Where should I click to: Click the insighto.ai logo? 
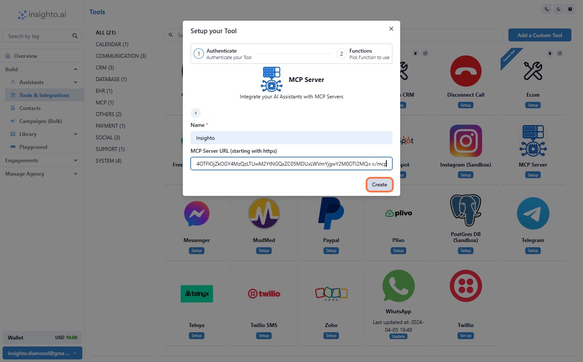point(42,15)
